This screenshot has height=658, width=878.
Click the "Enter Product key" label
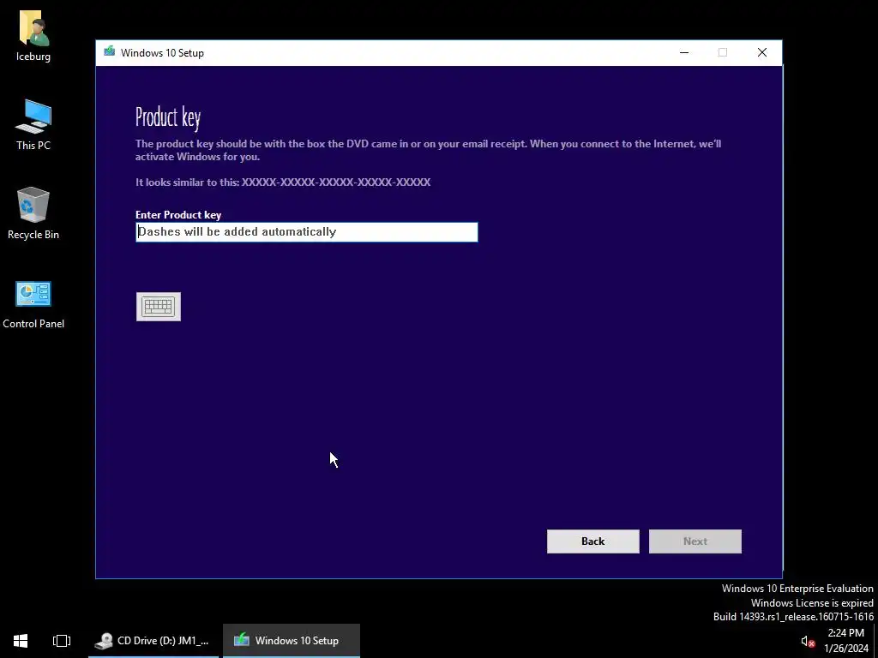point(178,215)
